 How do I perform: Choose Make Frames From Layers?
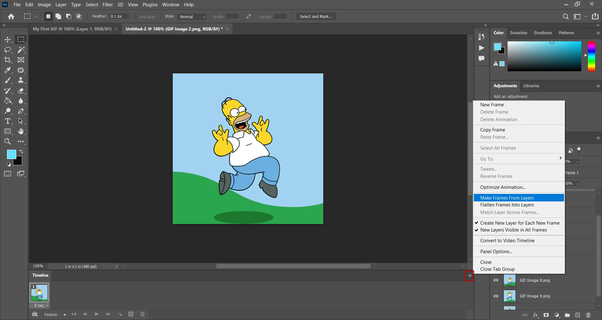[x=519, y=198]
